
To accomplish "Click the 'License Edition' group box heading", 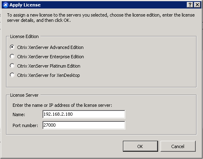I will [x=24, y=36].
